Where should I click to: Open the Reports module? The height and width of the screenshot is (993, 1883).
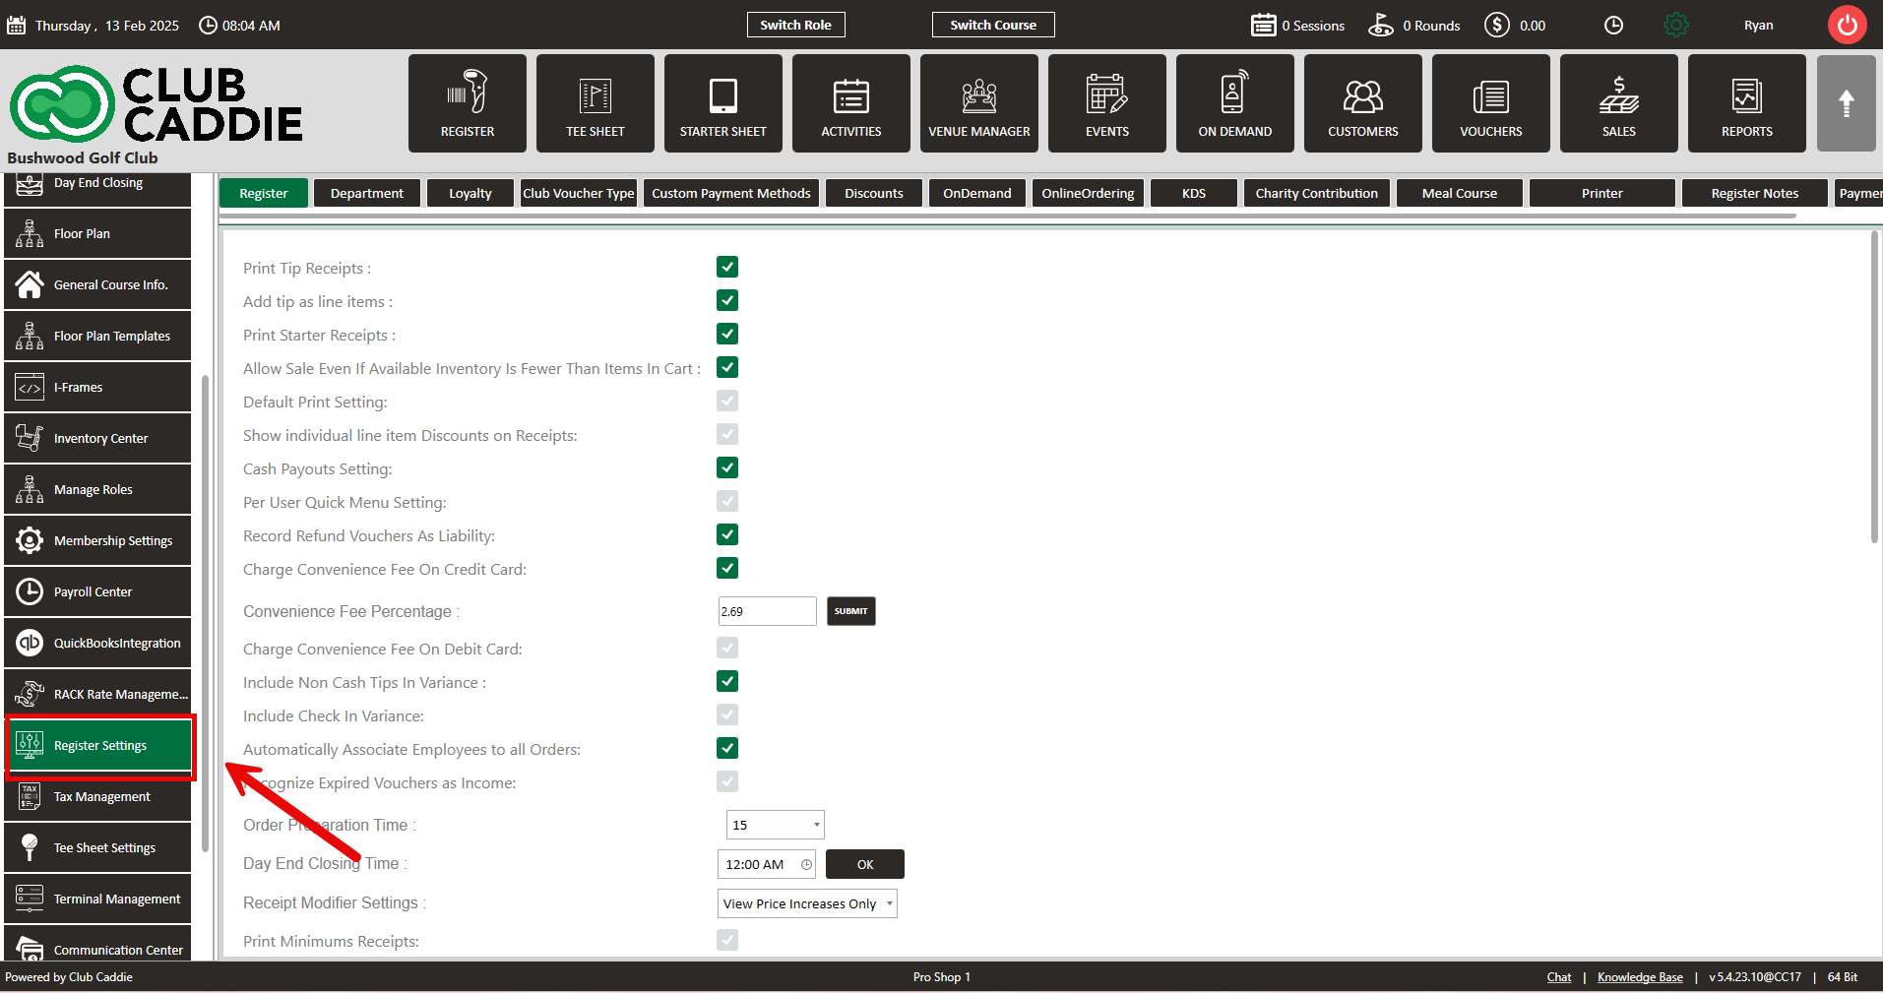coord(1747,103)
